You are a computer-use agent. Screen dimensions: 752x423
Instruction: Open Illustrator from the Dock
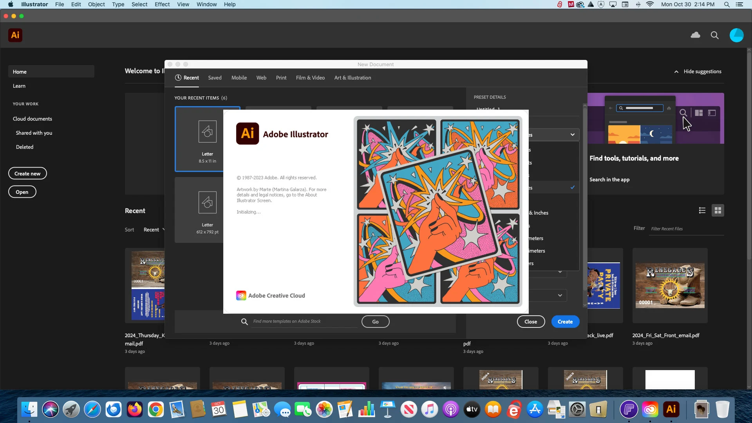671,409
